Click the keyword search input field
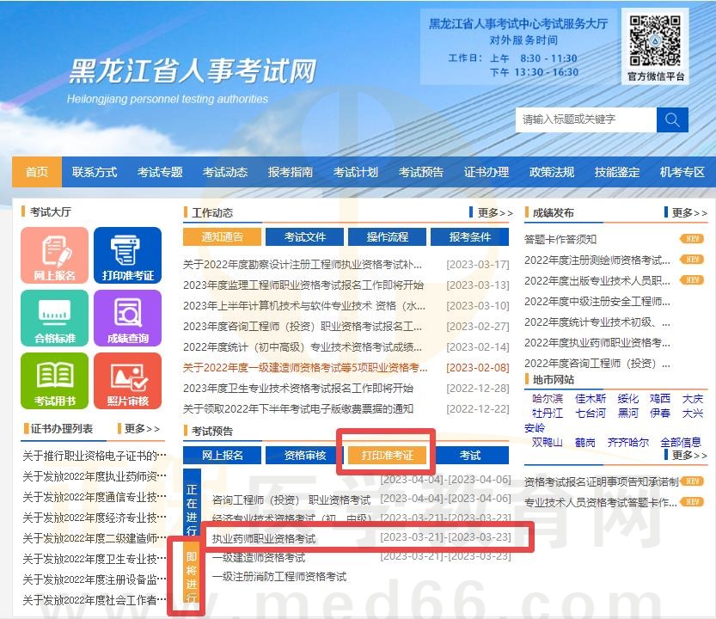The width and height of the screenshot is (716, 619). tap(584, 120)
